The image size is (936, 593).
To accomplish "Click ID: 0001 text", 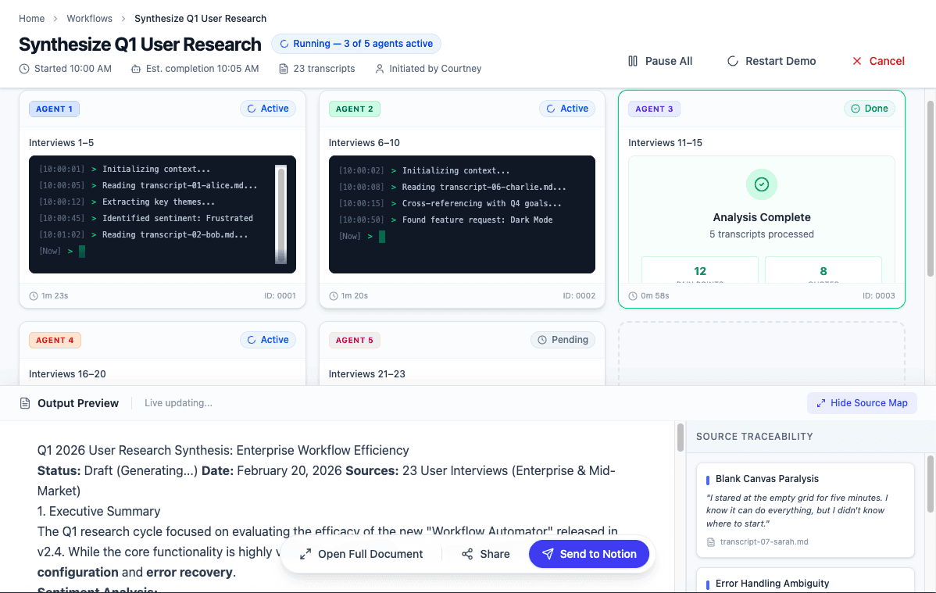I will [280, 295].
